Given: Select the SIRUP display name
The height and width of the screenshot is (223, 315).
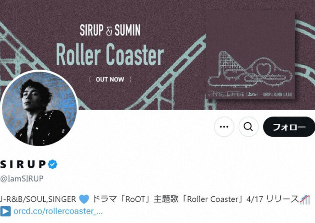Looking at the screenshot, I should (23, 164).
